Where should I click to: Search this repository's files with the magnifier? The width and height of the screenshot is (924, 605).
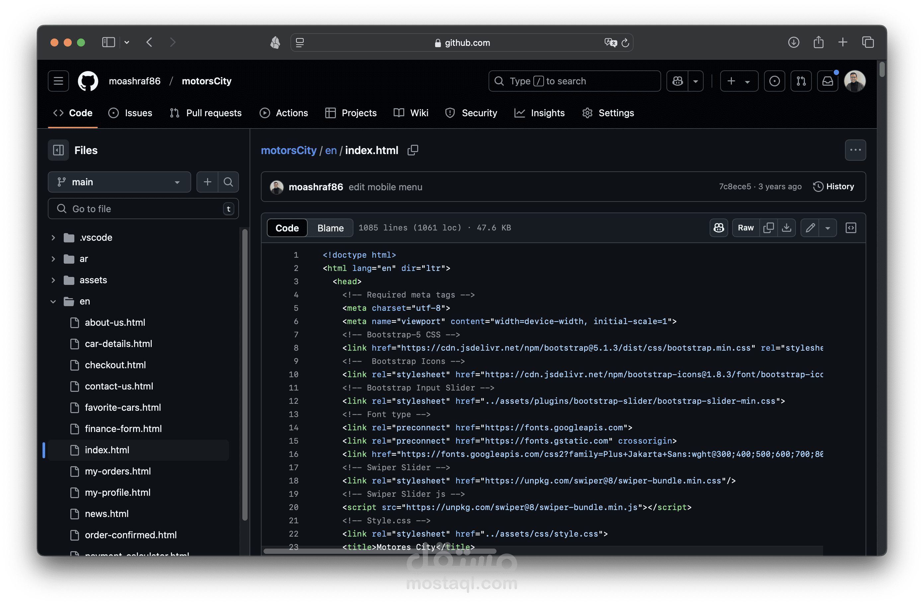coord(228,182)
